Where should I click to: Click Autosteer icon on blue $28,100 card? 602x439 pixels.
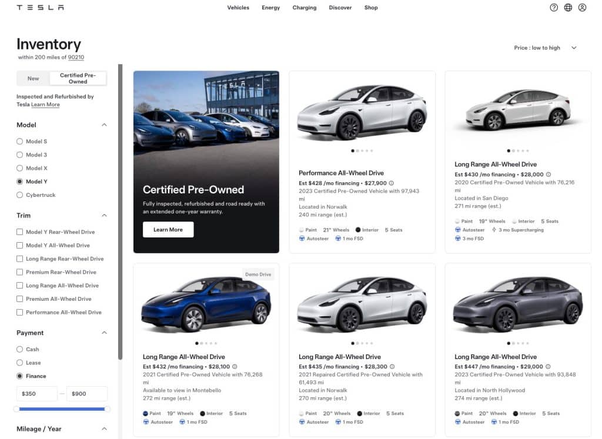(146, 422)
